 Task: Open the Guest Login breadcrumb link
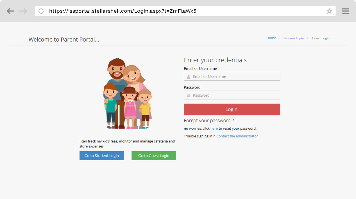[x=321, y=38]
